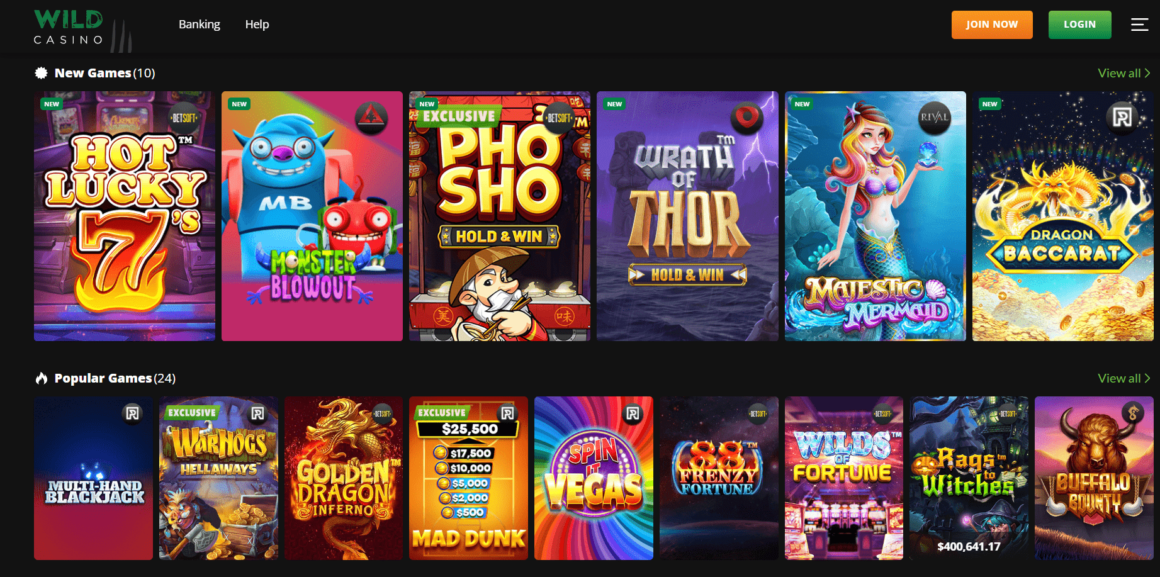
Task: Click the Wild Casino logo
Action: pos(82,29)
